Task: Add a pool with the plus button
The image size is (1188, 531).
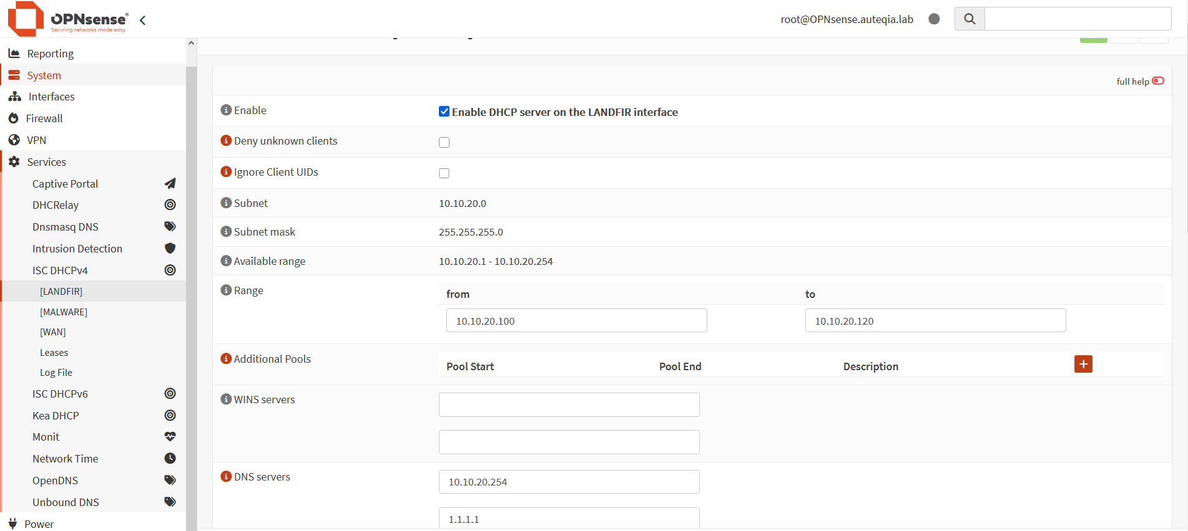Action: click(x=1082, y=364)
